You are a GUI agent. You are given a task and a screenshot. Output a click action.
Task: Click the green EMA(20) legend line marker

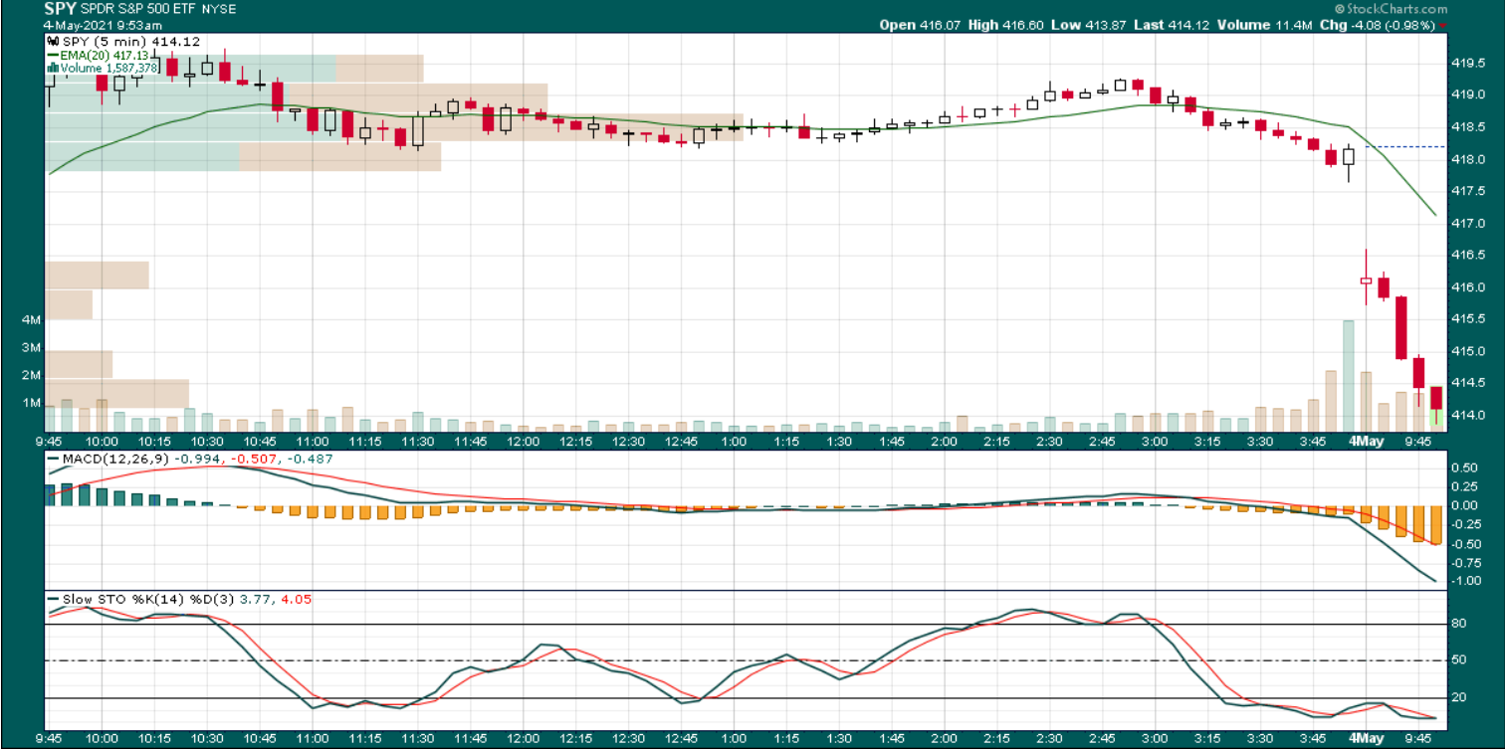coord(52,56)
